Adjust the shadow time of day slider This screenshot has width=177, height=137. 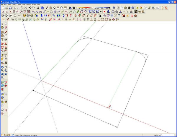(102, 8)
